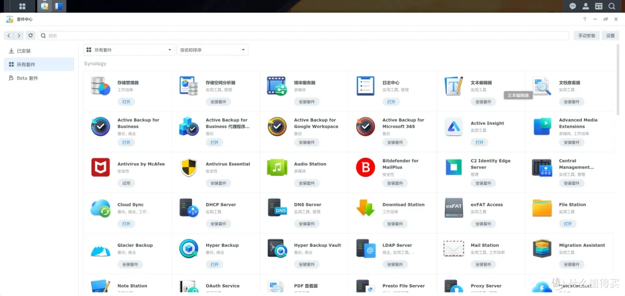Select 所有套件 in the sidebar
The image size is (625, 296).
click(x=39, y=64)
